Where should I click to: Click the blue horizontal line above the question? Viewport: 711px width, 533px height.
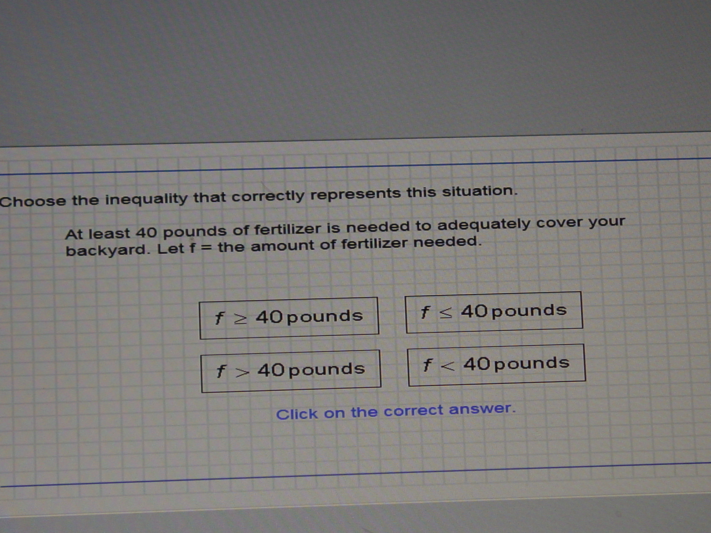[x=354, y=166]
